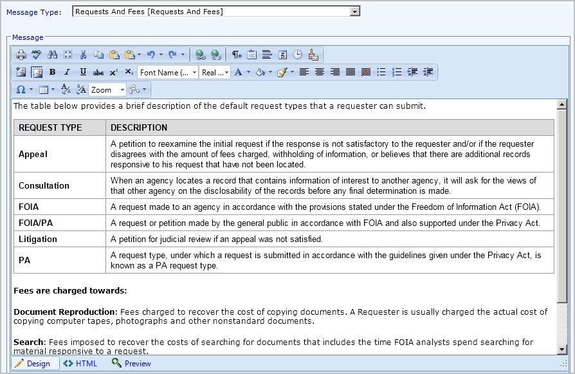Toggle italic formatting
The image size is (575, 374).
[x=68, y=72]
